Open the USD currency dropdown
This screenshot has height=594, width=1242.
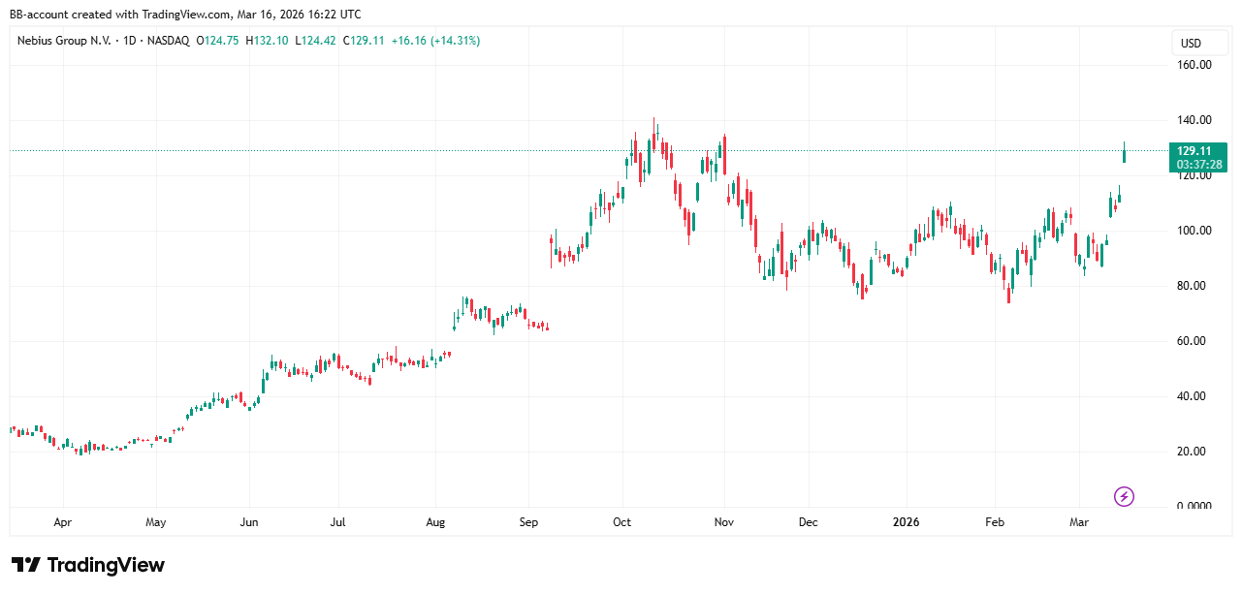tap(1190, 44)
